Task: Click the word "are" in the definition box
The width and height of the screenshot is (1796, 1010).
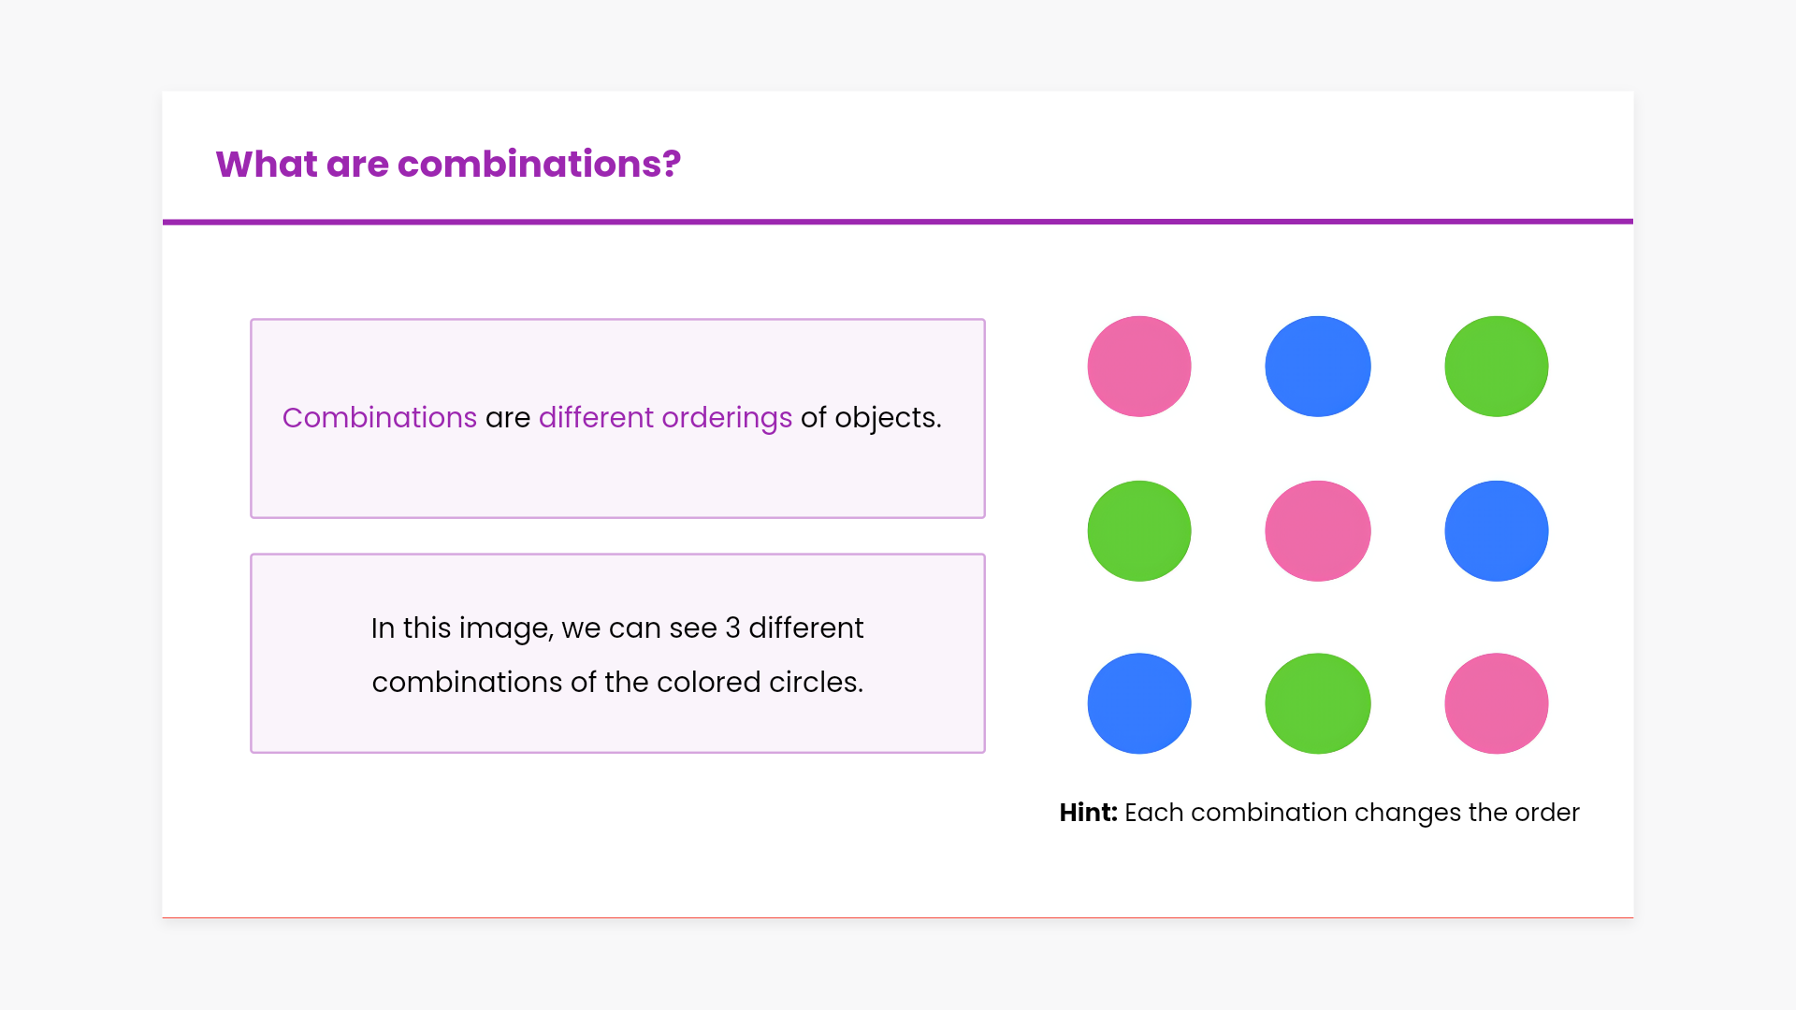Action: click(508, 417)
